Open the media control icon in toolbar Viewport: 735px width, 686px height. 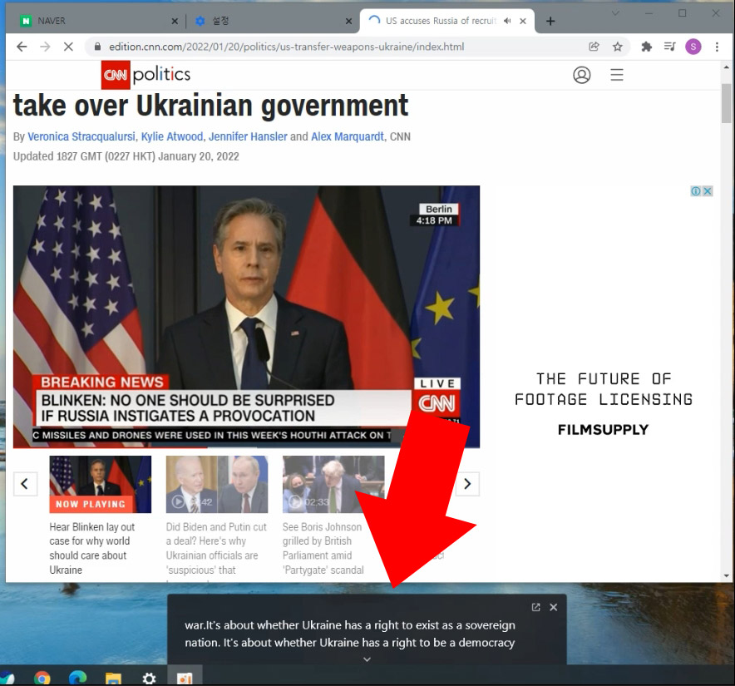point(670,47)
